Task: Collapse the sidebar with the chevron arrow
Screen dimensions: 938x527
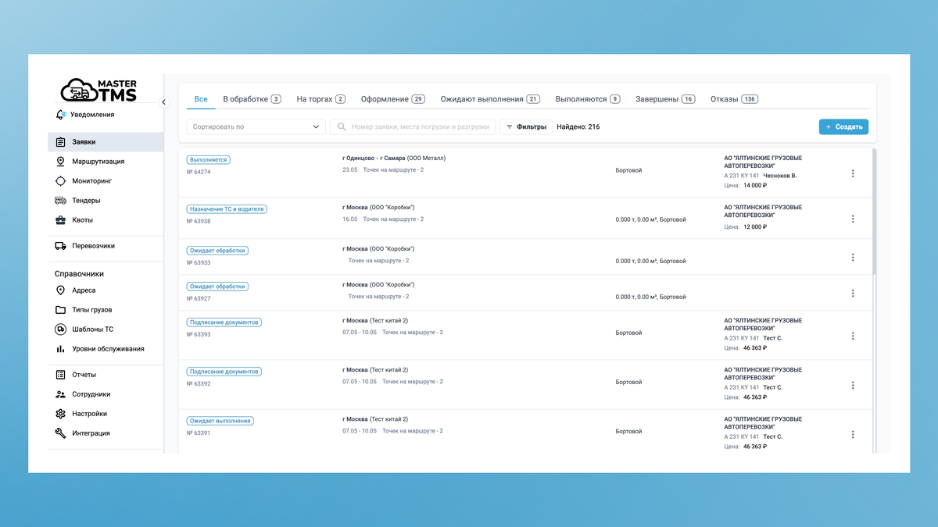Action: tap(163, 101)
